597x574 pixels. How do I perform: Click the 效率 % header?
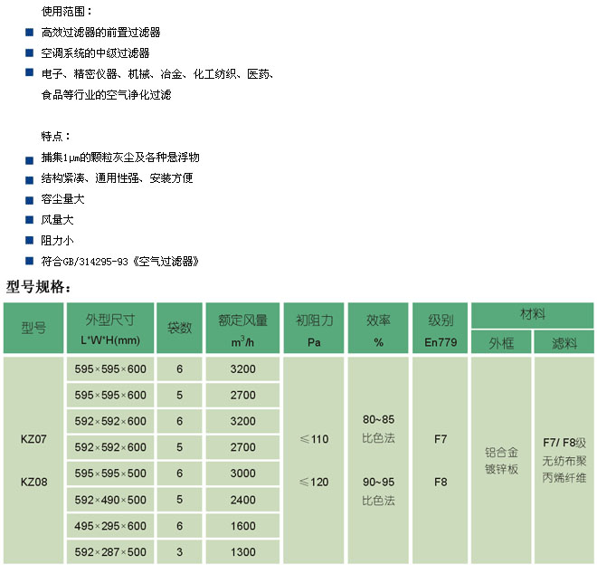tap(378, 328)
